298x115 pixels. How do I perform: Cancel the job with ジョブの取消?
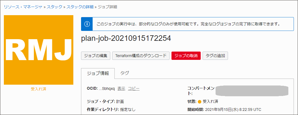point(186,56)
